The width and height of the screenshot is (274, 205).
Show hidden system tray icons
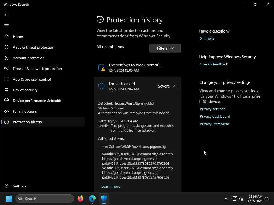pyautogui.click(x=226, y=199)
